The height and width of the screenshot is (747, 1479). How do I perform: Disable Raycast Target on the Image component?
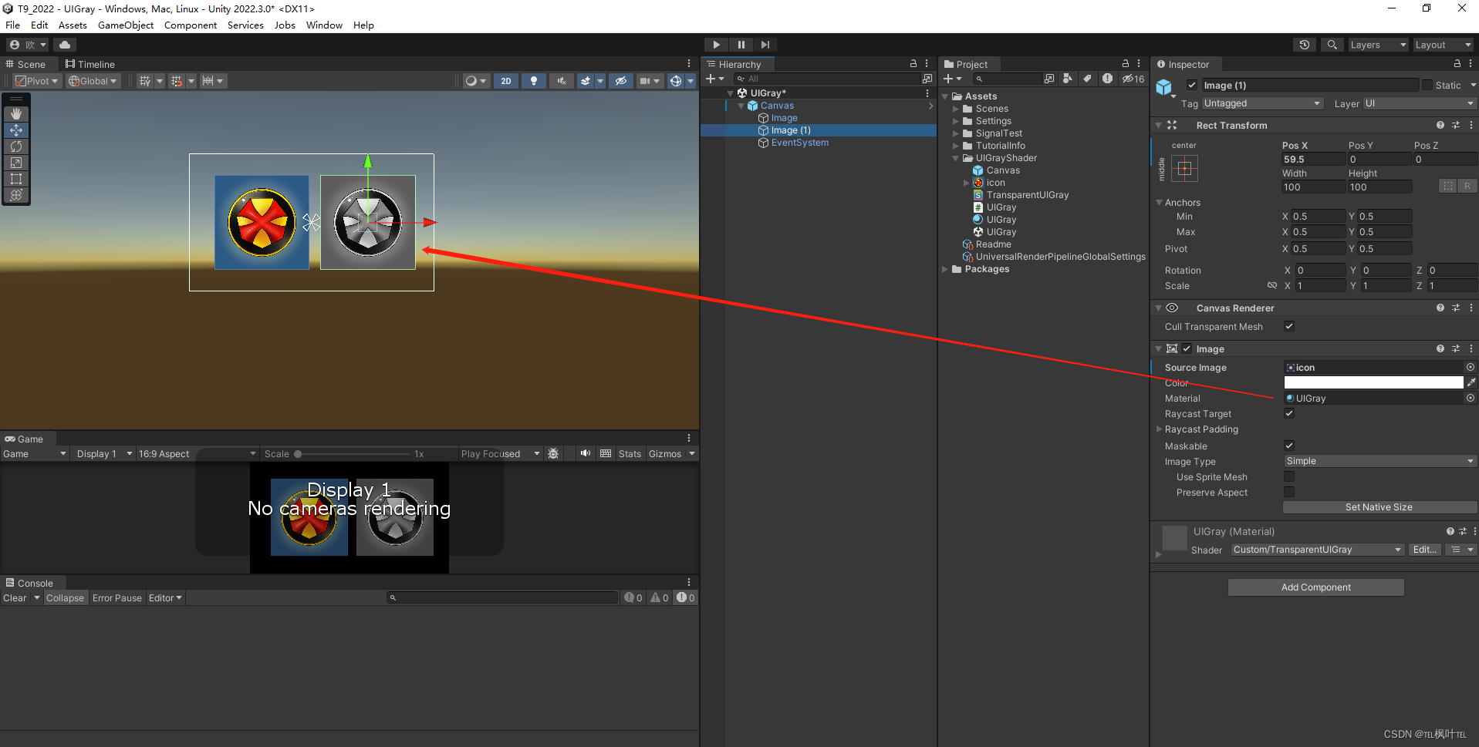[1288, 413]
